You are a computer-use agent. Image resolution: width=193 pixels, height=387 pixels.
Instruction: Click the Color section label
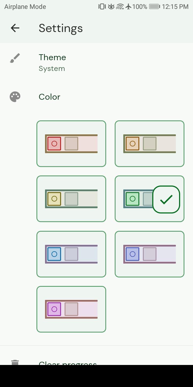[50, 97]
